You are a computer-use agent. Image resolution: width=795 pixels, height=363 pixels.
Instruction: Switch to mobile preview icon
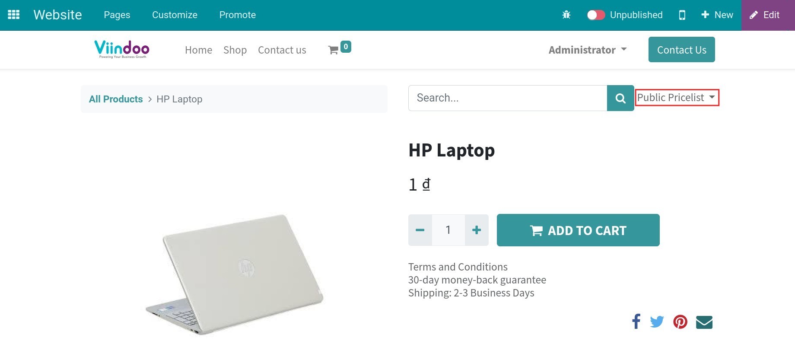coord(682,15)
